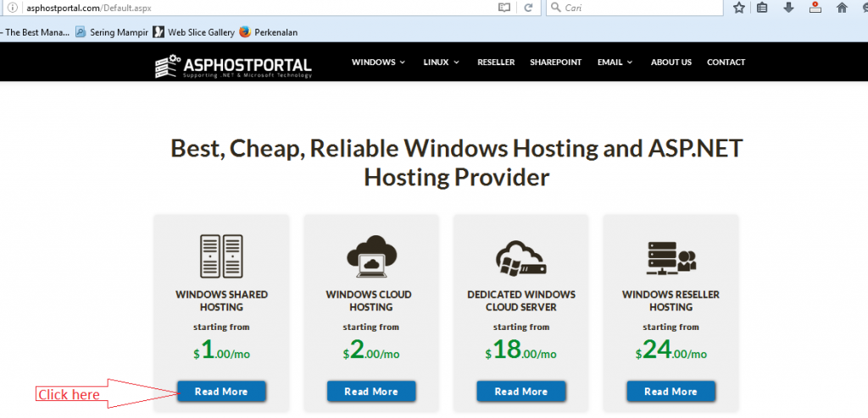
Task: Click the WINDOWS SHARED HOSTING title
Action: point(221,300)
